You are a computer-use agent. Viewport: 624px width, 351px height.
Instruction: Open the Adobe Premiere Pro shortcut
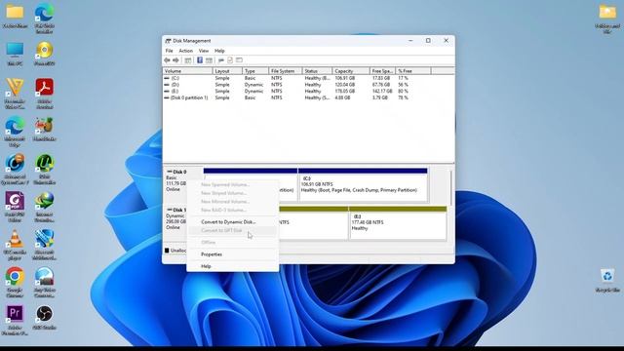(x=15, y=321)
